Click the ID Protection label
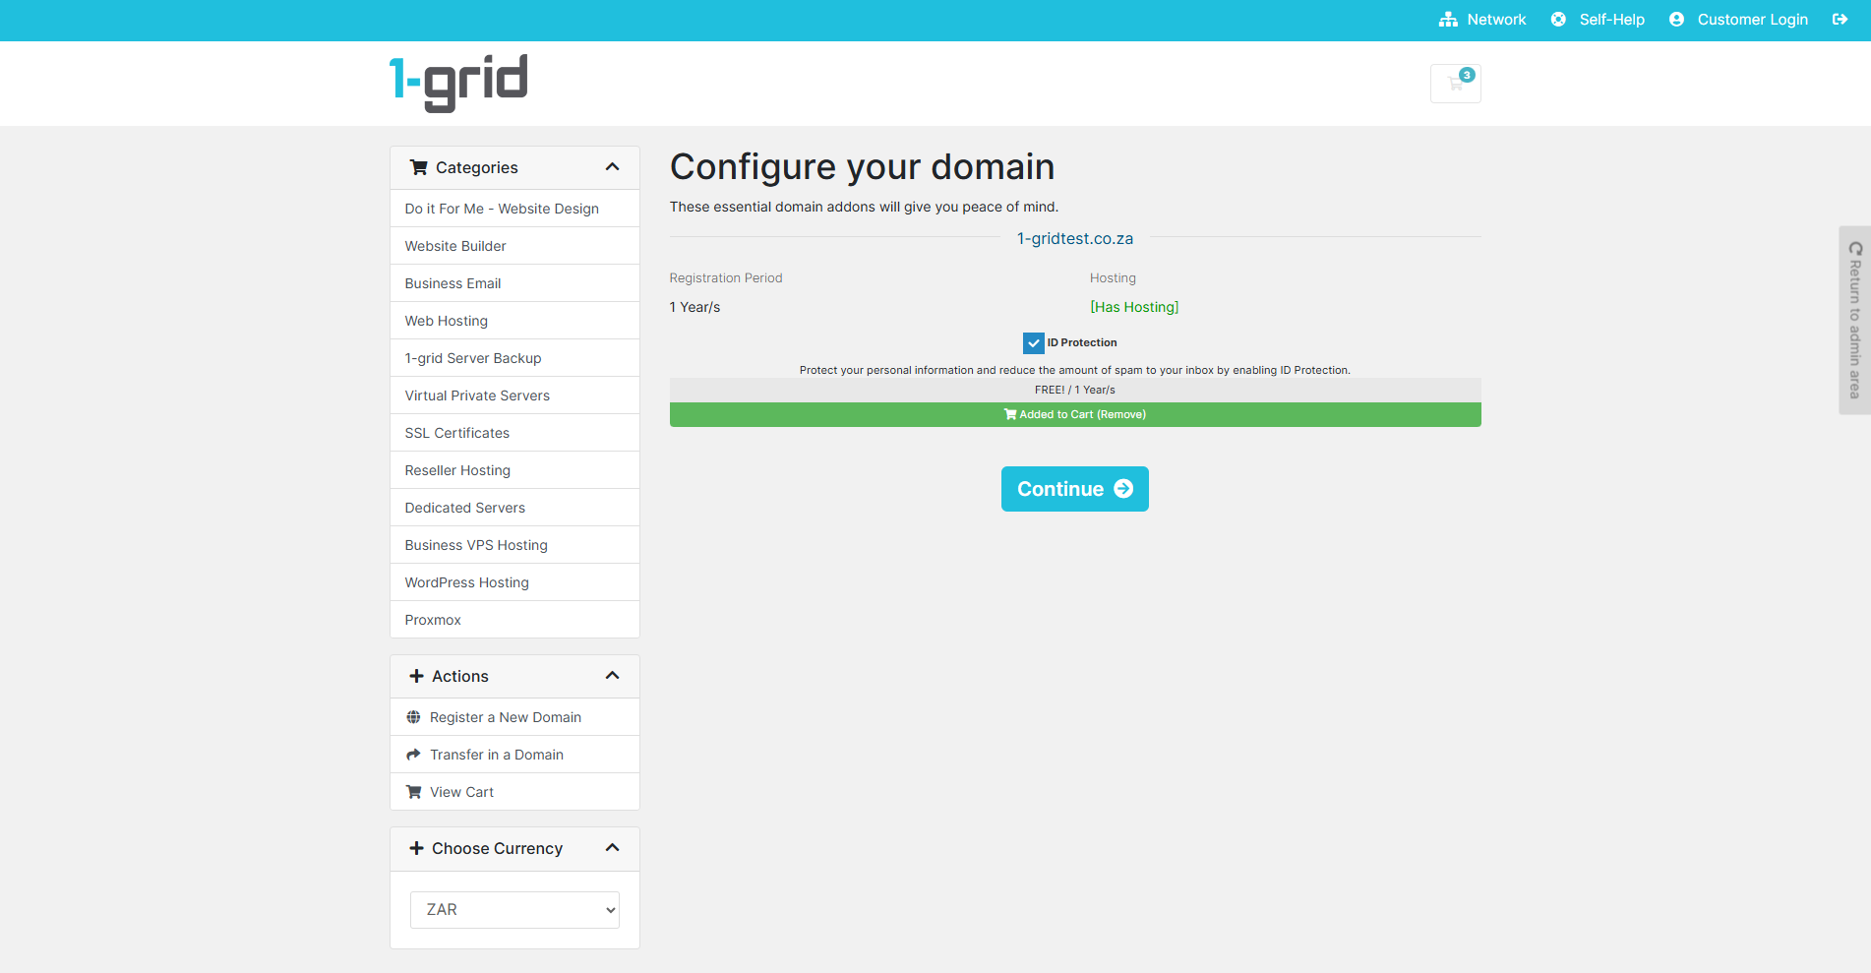1871x973 pixels. (x=1082, y=342)
